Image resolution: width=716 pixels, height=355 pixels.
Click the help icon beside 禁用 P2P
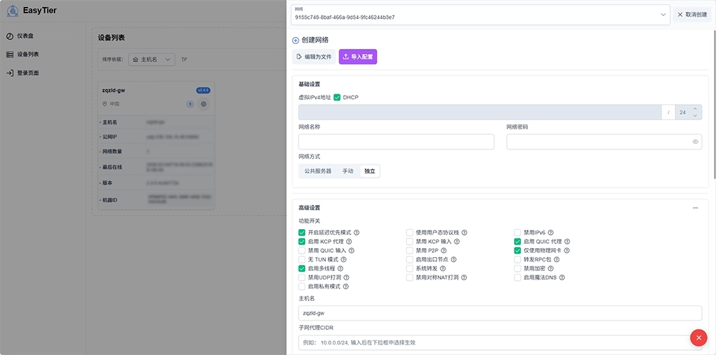tap(443, 251)
